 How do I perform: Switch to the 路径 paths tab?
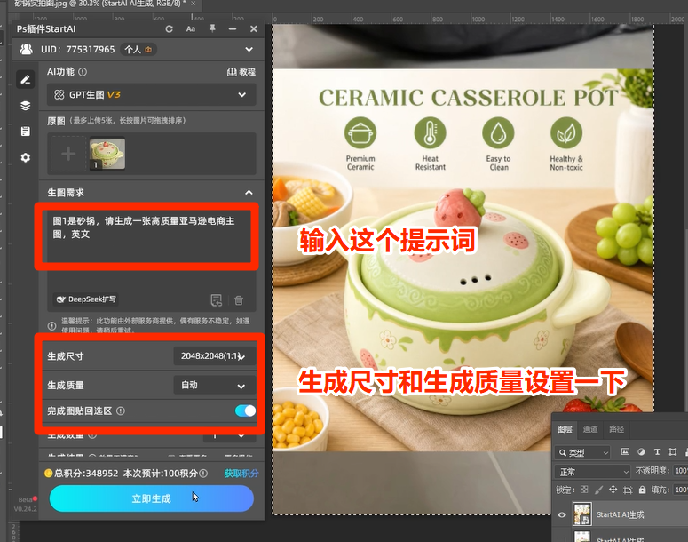pyautogui.click(x=616, y=429)
